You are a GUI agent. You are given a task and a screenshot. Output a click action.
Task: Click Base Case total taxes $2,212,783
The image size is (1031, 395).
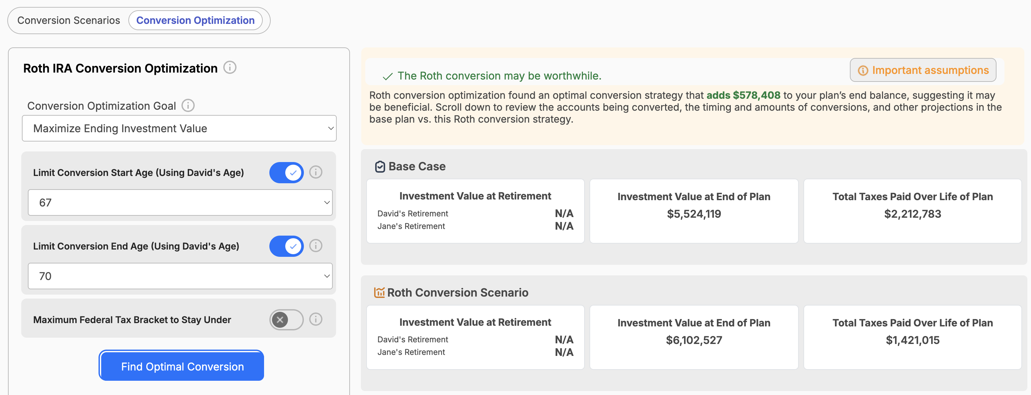913,214
